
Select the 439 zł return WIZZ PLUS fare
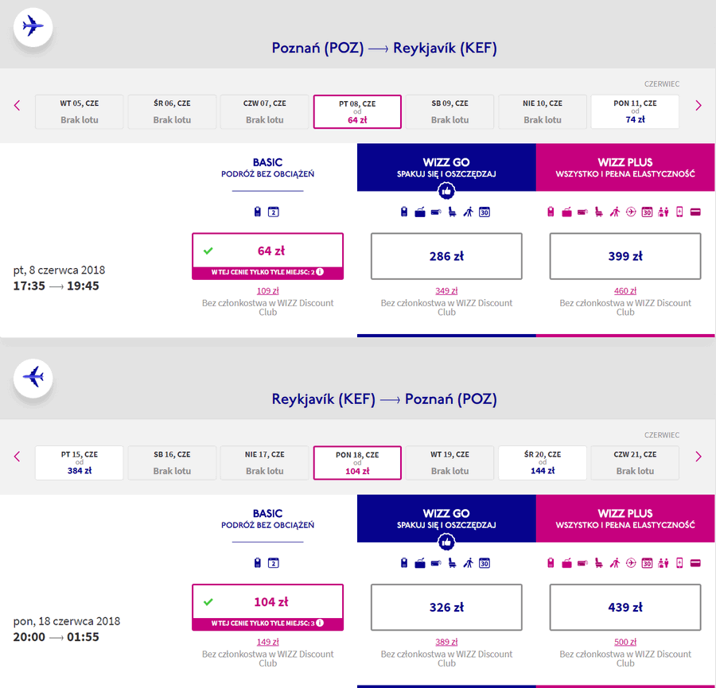click(x=625, y=607)
